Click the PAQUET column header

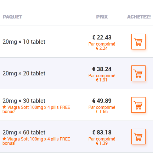point(13,17)
